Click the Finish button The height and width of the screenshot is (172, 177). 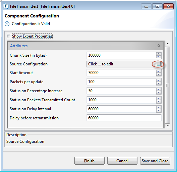pyautogui.click(x=90, y=161)
